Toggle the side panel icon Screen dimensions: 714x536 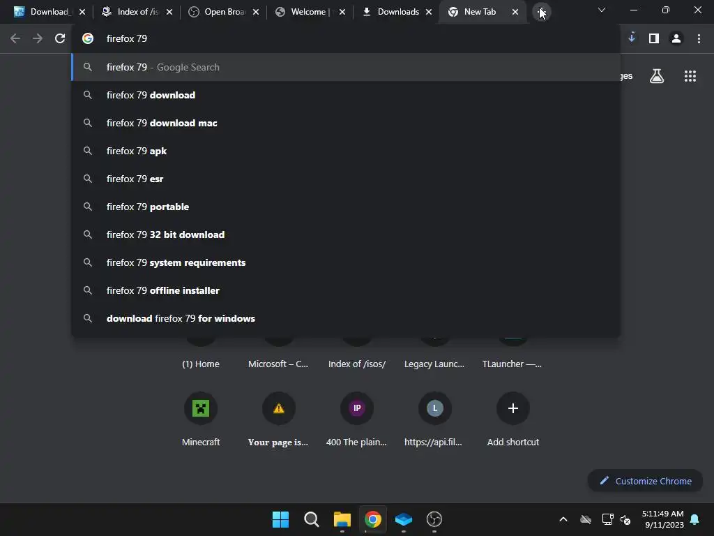click(x=654, y=39)
